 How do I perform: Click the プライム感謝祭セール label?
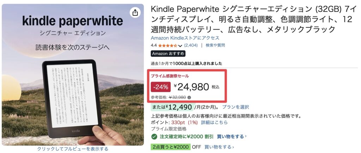tap(170, 76)
